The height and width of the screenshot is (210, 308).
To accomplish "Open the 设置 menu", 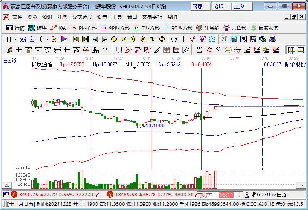I will [102, 17].
